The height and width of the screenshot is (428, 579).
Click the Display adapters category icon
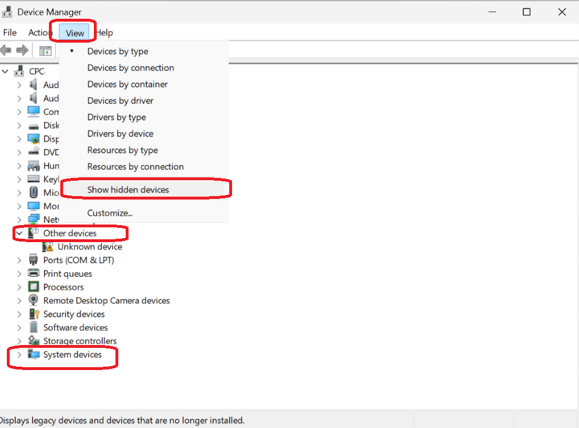click(34, 139)
